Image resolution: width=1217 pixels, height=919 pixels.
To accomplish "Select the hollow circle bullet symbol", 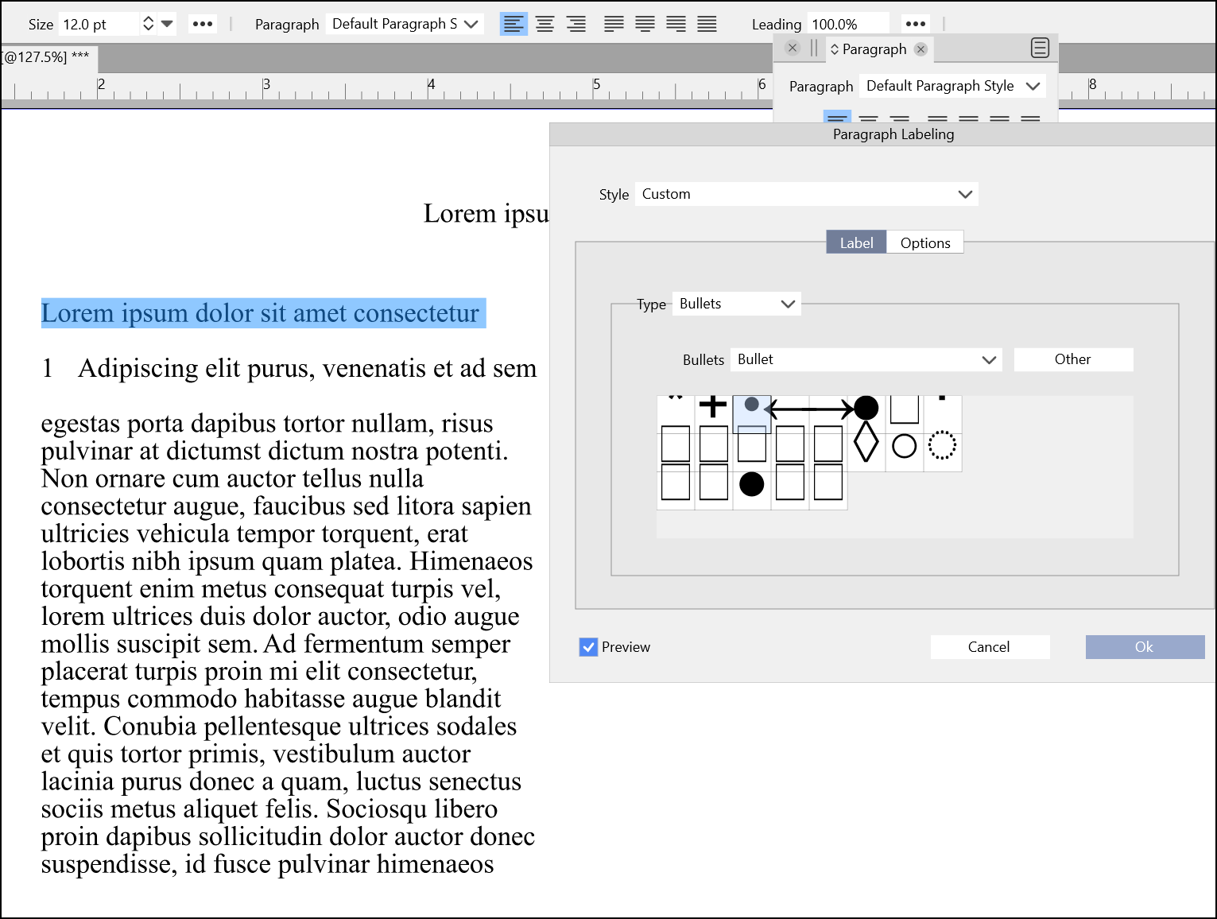I will [x=904, y=446].
